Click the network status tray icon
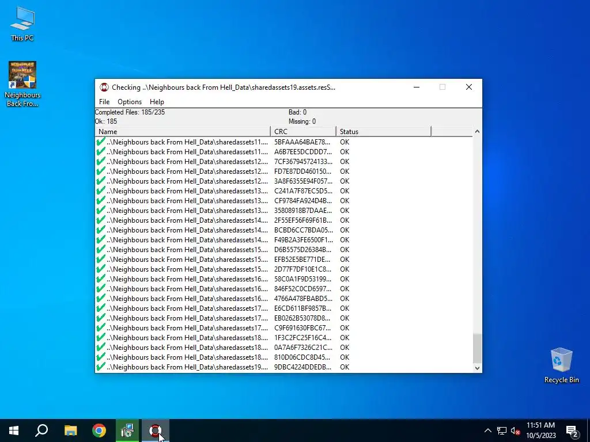The image size is (590, 442). click(x=501, y=430)
